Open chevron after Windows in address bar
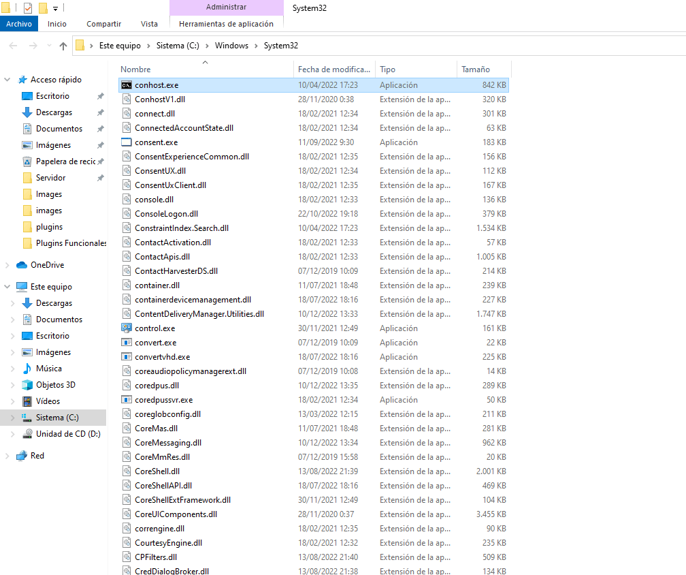 [x=257, y=46]
